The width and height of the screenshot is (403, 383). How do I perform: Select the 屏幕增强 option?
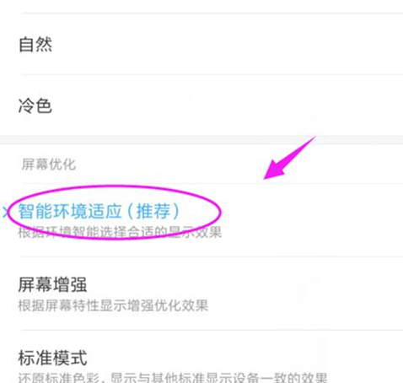coord(201,294)
